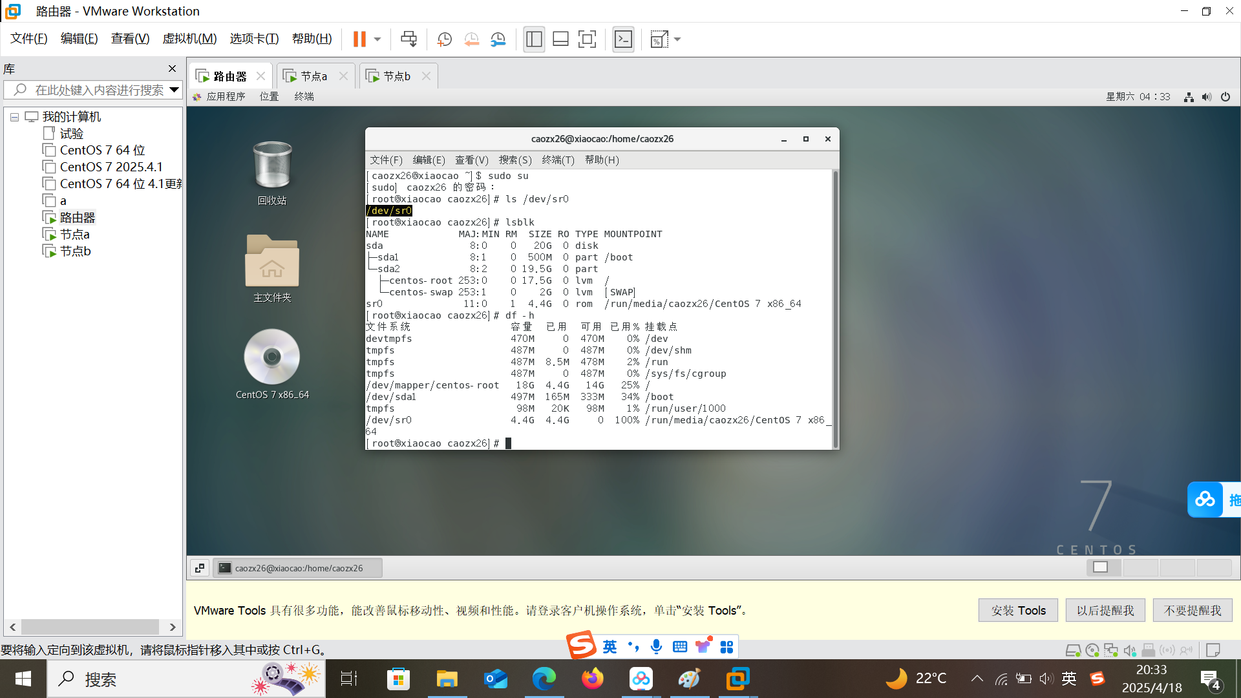Click the revert to snapshot icon

coord(471,39)
